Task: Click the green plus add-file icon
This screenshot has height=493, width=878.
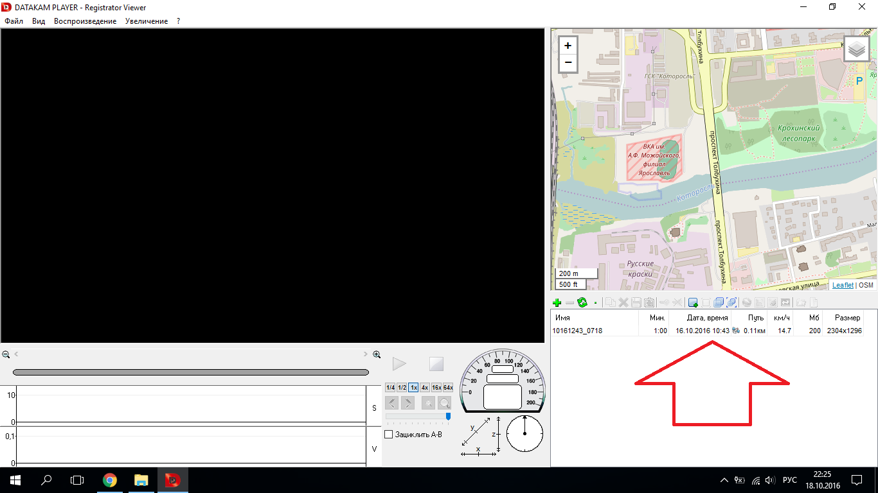Action: click(557, 302)
